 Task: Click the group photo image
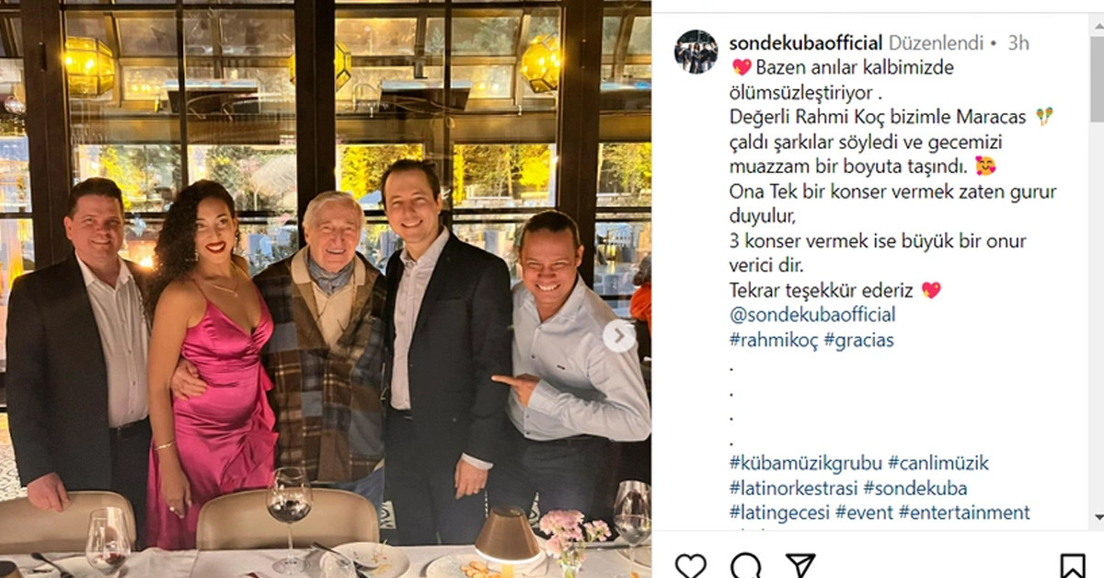pyautogui.click(x=326, y=289)
